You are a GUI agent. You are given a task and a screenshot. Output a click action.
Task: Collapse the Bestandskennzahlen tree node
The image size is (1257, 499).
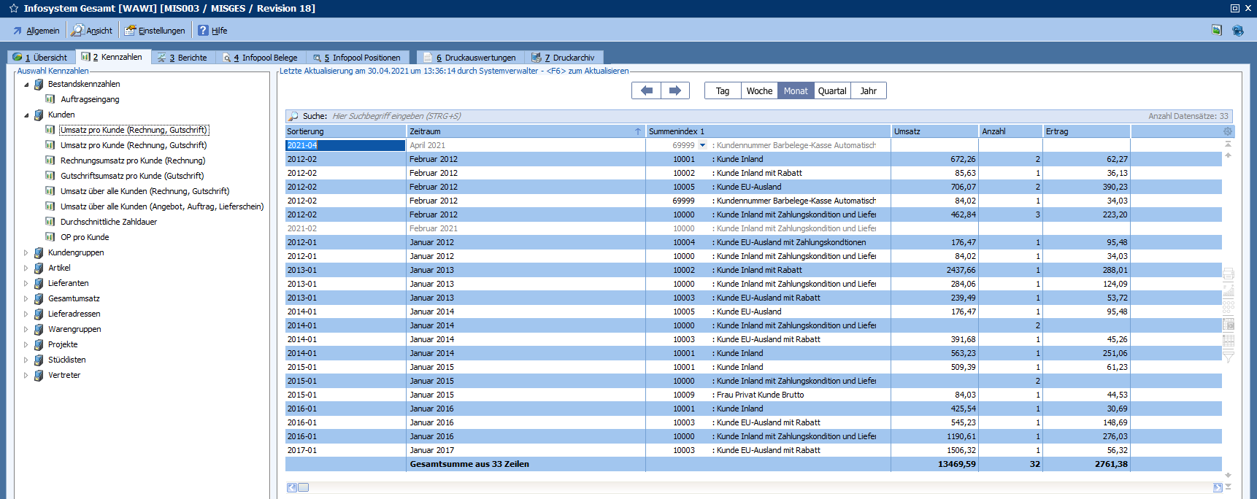point(26,85)
